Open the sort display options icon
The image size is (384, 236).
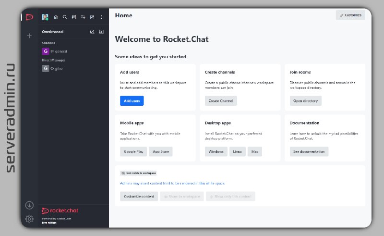(83, 17)
